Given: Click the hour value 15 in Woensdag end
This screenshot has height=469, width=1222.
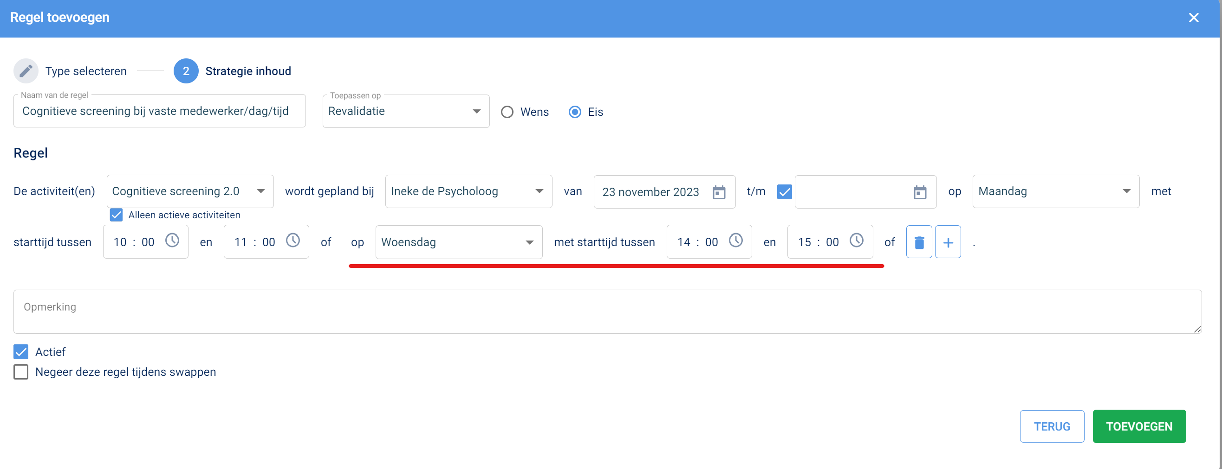Looking at the screenshot, I should click(804, 242).
